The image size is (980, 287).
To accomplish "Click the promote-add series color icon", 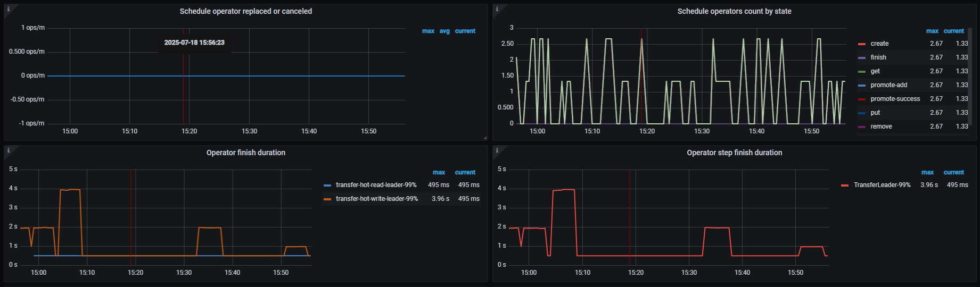I will point(861,85).
